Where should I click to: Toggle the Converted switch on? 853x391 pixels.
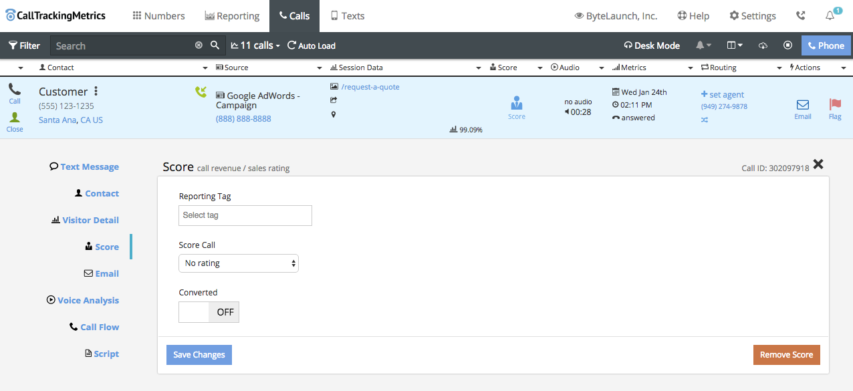(209, 312)
